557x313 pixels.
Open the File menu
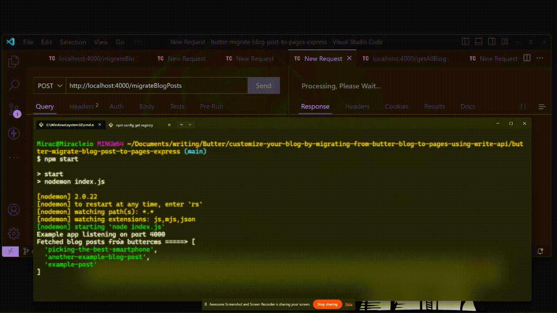[28, 42]
